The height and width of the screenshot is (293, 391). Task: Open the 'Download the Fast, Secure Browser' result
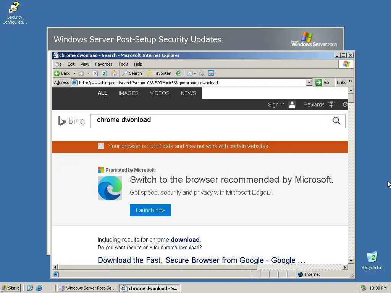202,260
